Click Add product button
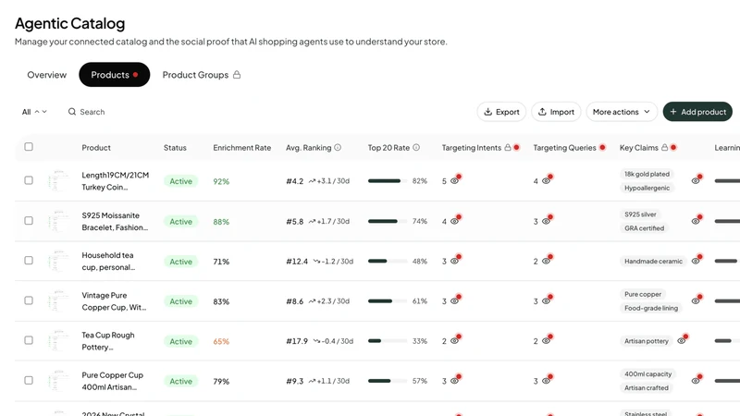The height and width of the screenshot is (416, 740). tap(697, 112)
